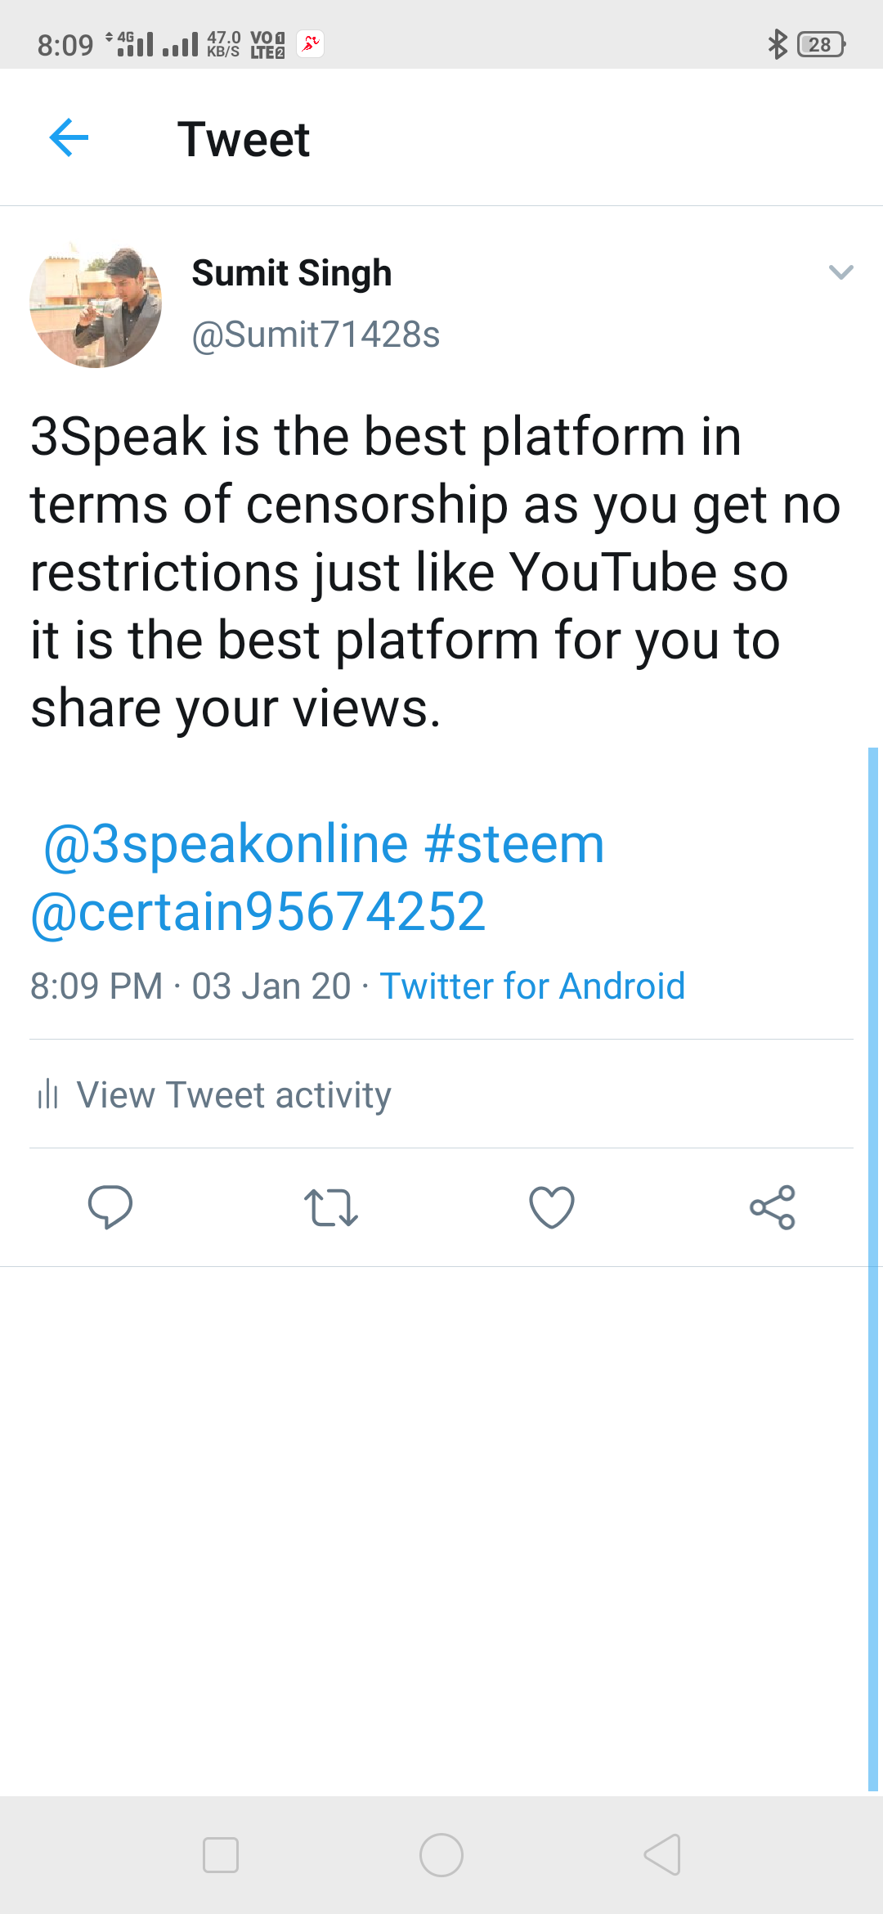The image size is (883, 1914).
Task: Open Sumit Singh's profile picture
Action: [x=96, y=304]
